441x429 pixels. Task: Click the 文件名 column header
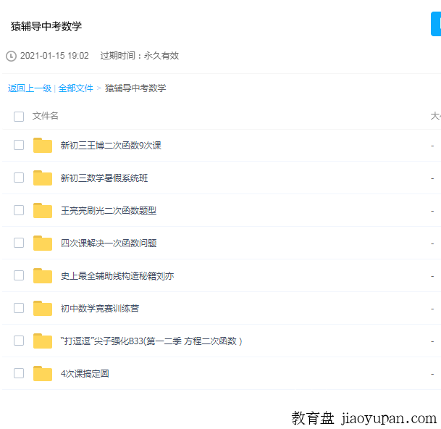click(x=46, y=116)
